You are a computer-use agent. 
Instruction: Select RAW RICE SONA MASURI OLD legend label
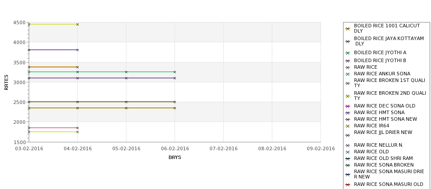(389, 184)
